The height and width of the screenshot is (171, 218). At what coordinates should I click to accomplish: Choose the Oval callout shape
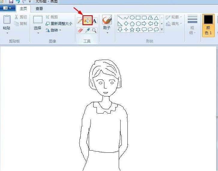150,29
